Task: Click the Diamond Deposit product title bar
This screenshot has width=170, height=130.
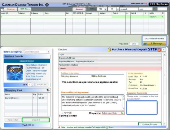Action: click(x=27, y=61)
